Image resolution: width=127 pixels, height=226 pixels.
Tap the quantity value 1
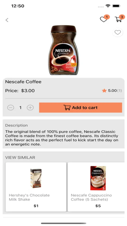point(21,108)
